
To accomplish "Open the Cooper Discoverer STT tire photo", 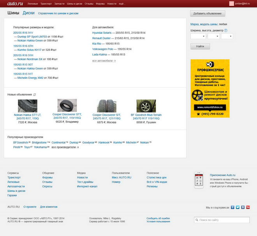I will pyautogui.click(x=67, y=105).
